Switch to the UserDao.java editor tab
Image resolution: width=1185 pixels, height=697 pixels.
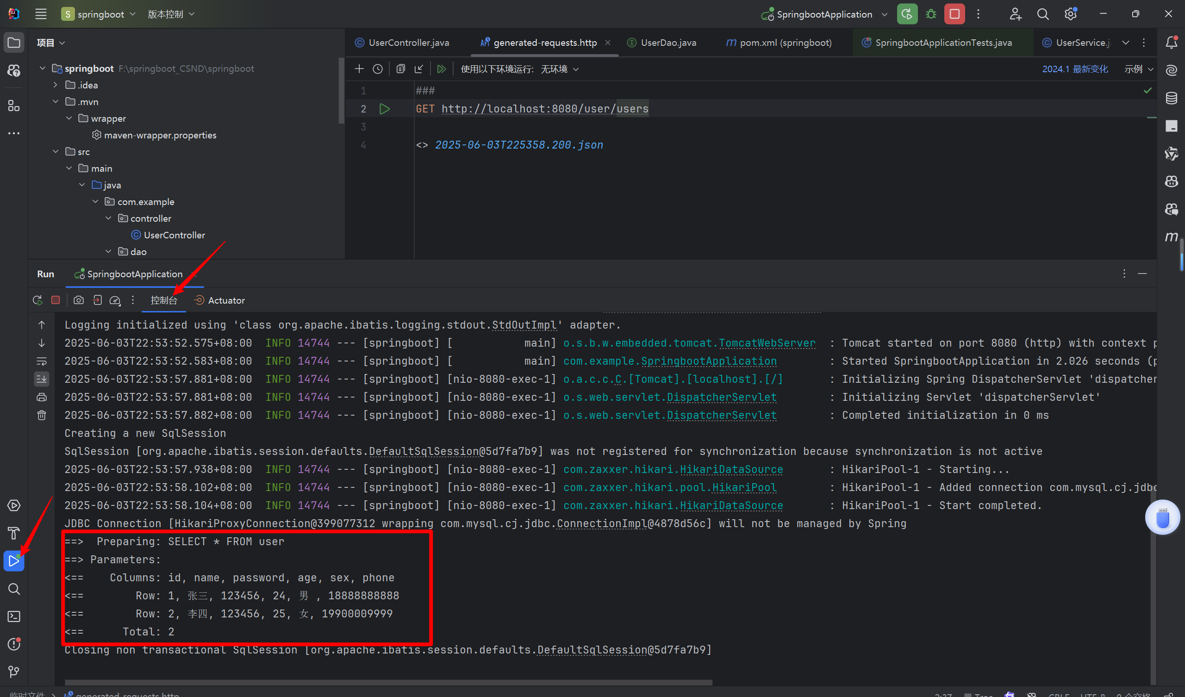pyautogui.click(x=667, y=43)
